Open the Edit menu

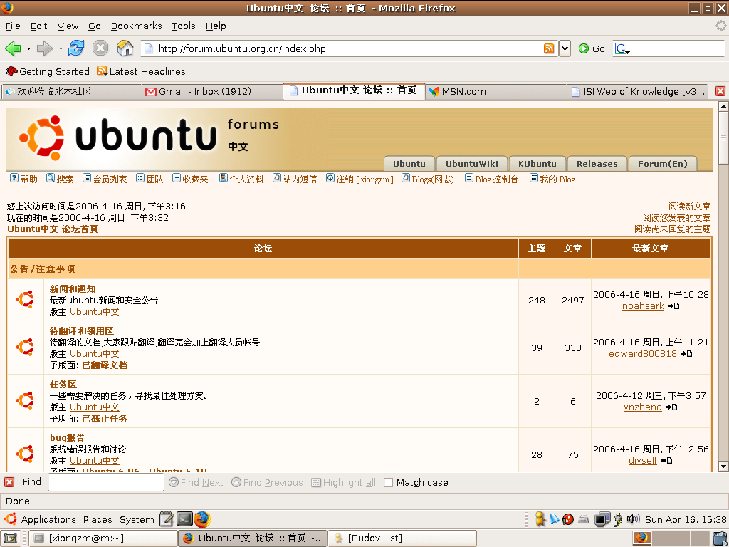[39, 26]
